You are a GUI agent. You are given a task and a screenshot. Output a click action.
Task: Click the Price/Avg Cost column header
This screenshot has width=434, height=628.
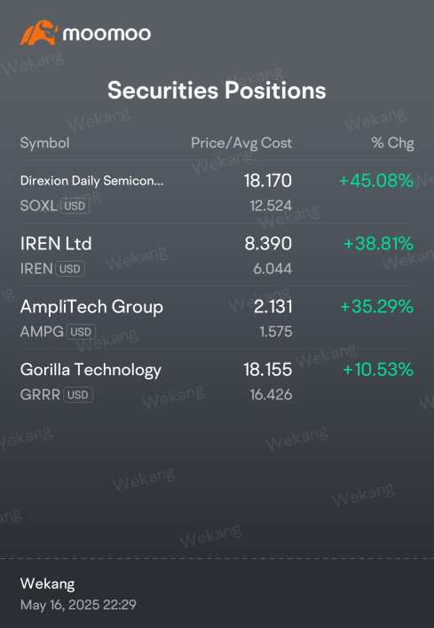[x=241, y=143]
